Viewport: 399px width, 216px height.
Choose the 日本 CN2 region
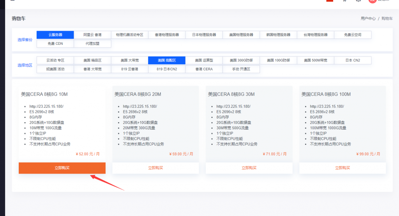(x=353, y=60)
